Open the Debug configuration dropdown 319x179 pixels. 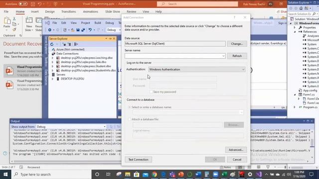120,30
